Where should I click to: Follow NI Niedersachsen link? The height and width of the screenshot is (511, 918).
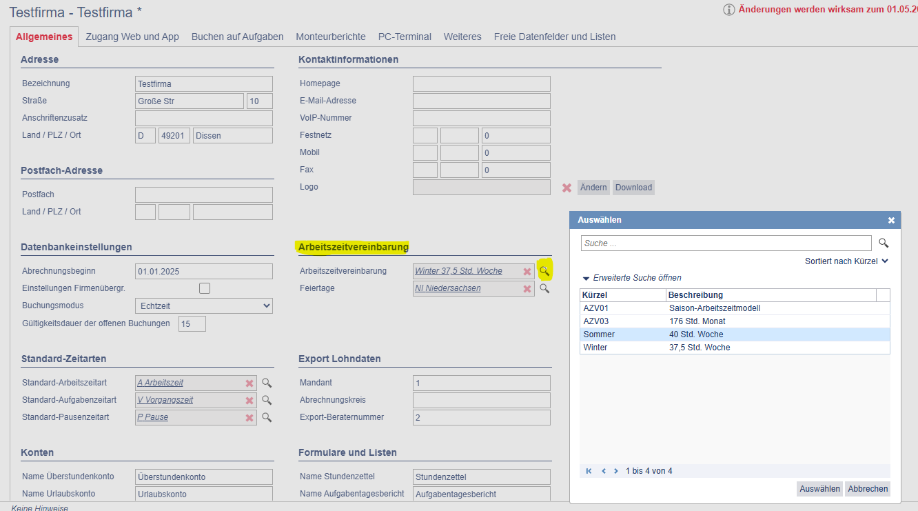[x=448, y=288]
